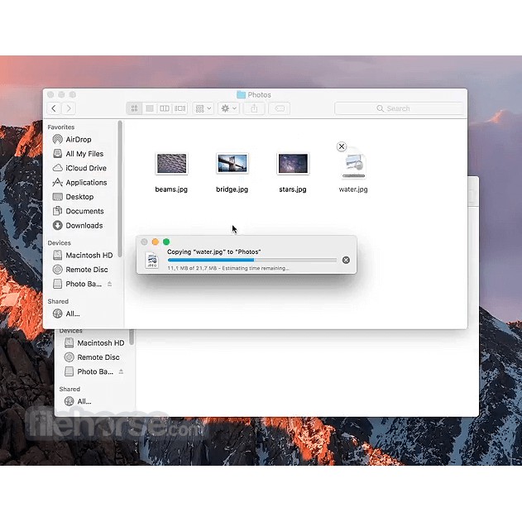Switch to column view

pos(165,108)
